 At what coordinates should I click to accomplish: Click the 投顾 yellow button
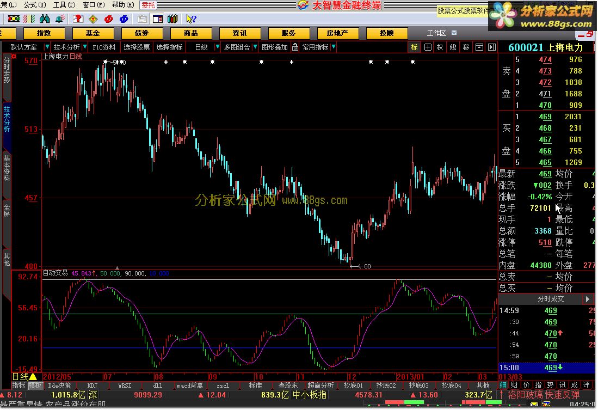(x=387, y=33)
